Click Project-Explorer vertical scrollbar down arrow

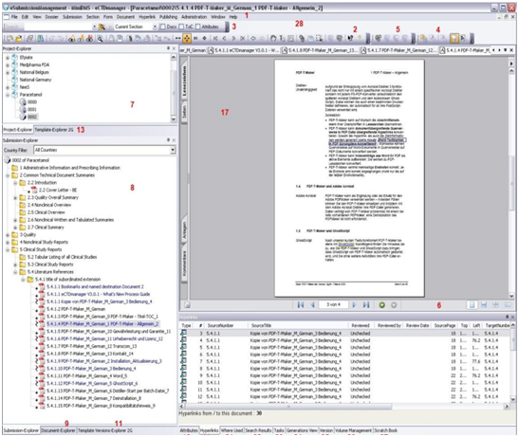pyautogui.click(x=173, y=119)
